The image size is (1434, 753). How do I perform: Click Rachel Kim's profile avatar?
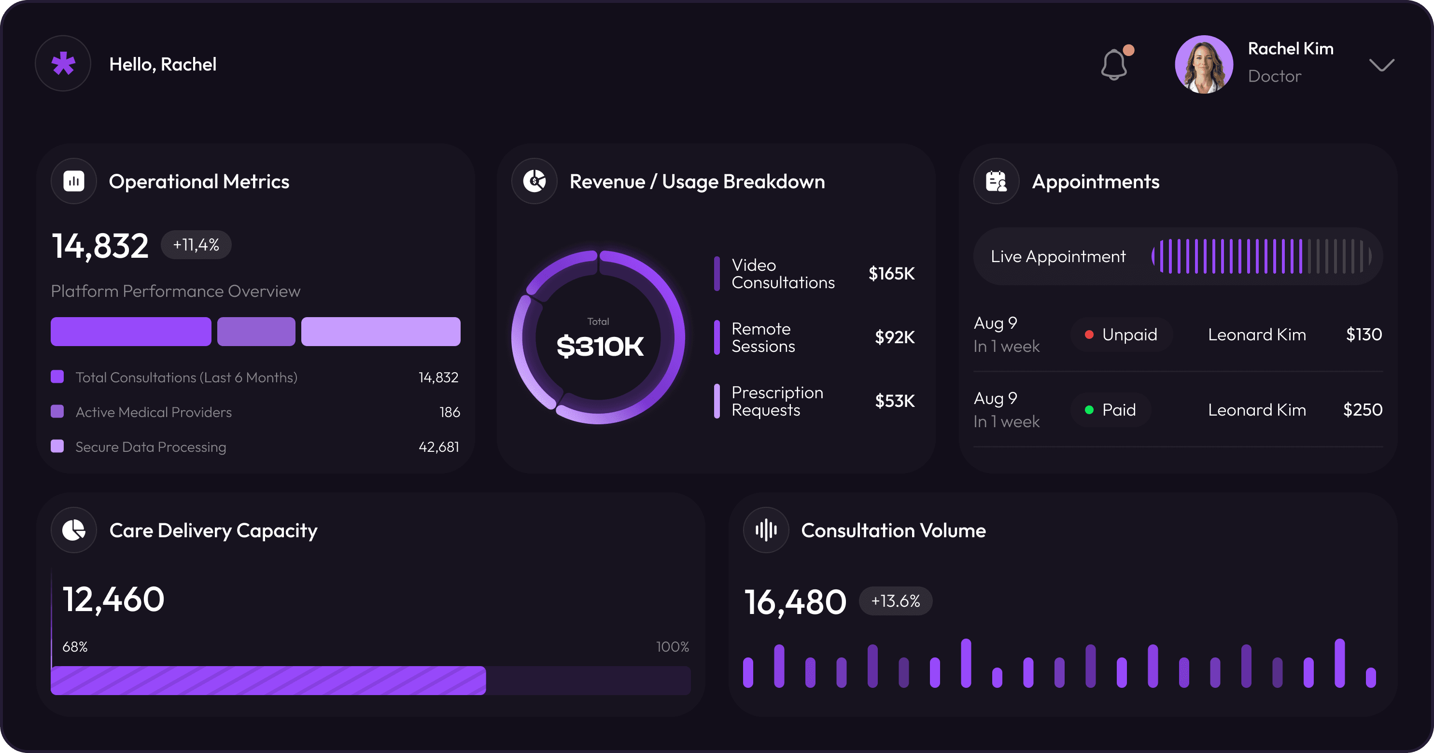[x=1204, y=65]
